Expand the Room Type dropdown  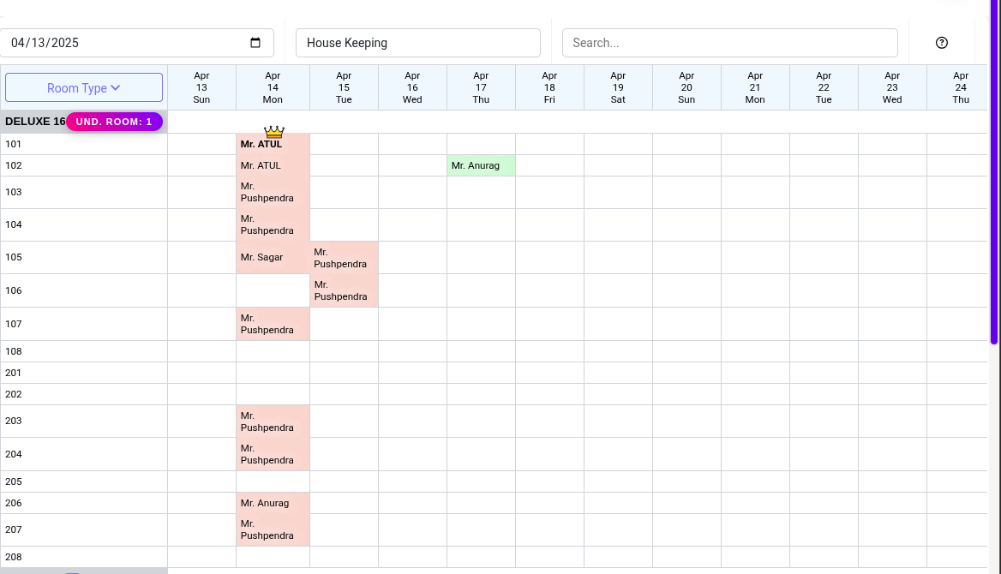(83, 87)
